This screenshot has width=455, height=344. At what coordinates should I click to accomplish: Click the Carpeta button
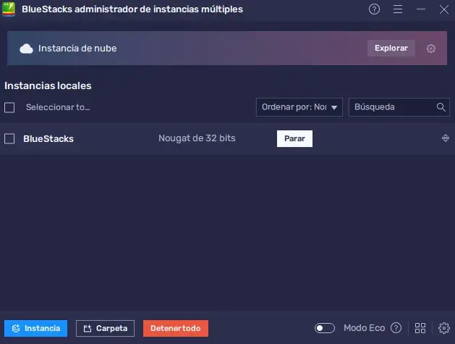coord(105,328)
